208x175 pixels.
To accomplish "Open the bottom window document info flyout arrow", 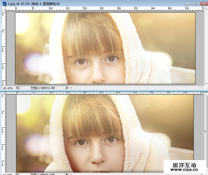I will point(67,174).
